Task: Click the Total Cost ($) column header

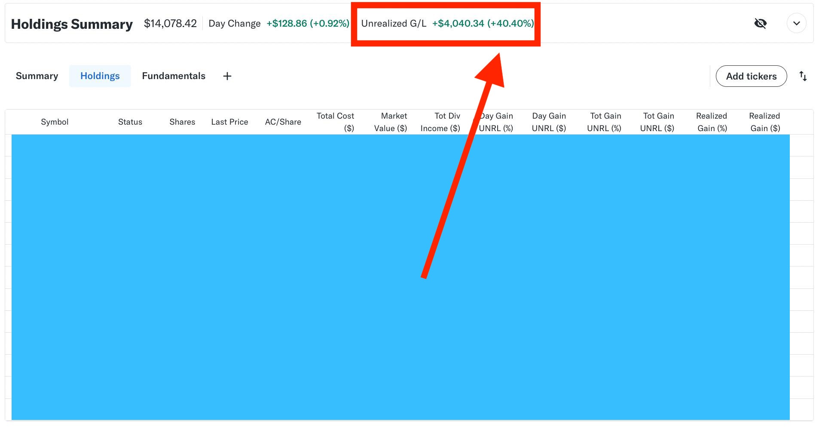Action: 335,122
